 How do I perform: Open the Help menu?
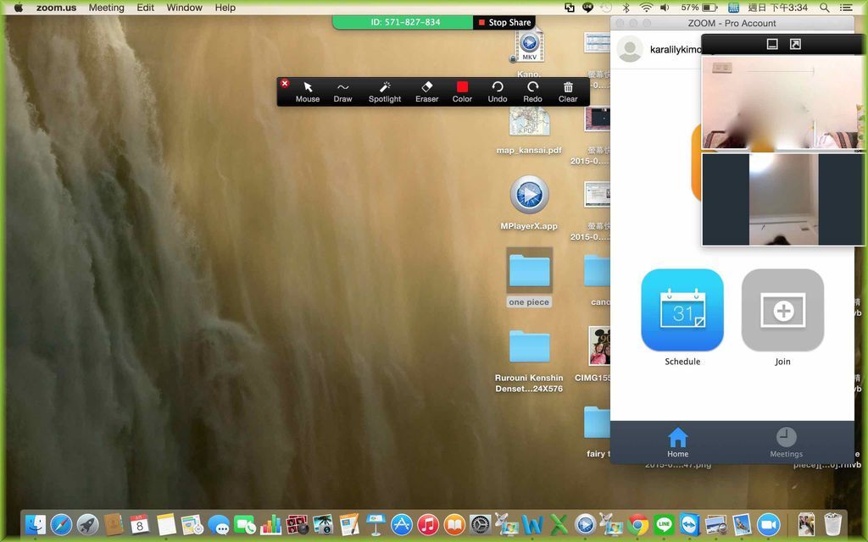click(225, 8)
